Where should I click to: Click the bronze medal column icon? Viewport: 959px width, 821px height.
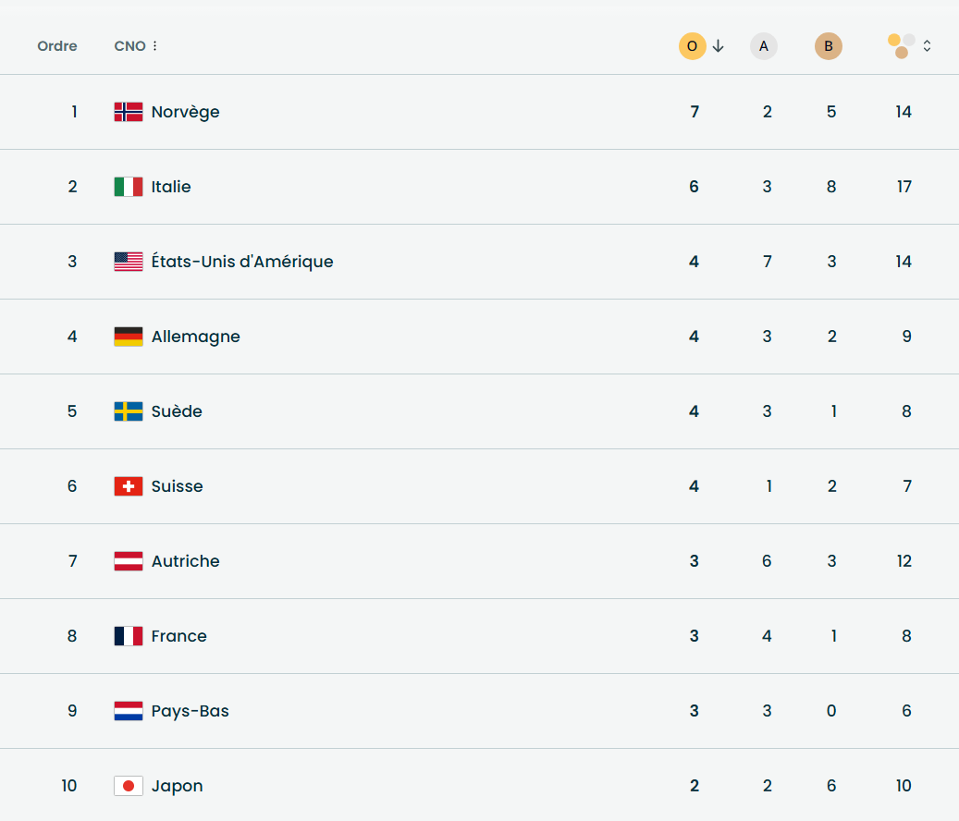pyautogui.click(x=829, y=46)
